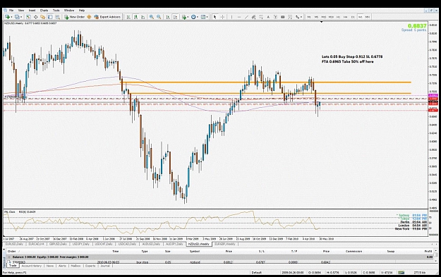
Task: Select the Fibonacci retracement tool
Action: [260, 17]
